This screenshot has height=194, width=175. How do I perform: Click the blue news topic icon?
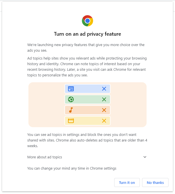tap(71, 89)
